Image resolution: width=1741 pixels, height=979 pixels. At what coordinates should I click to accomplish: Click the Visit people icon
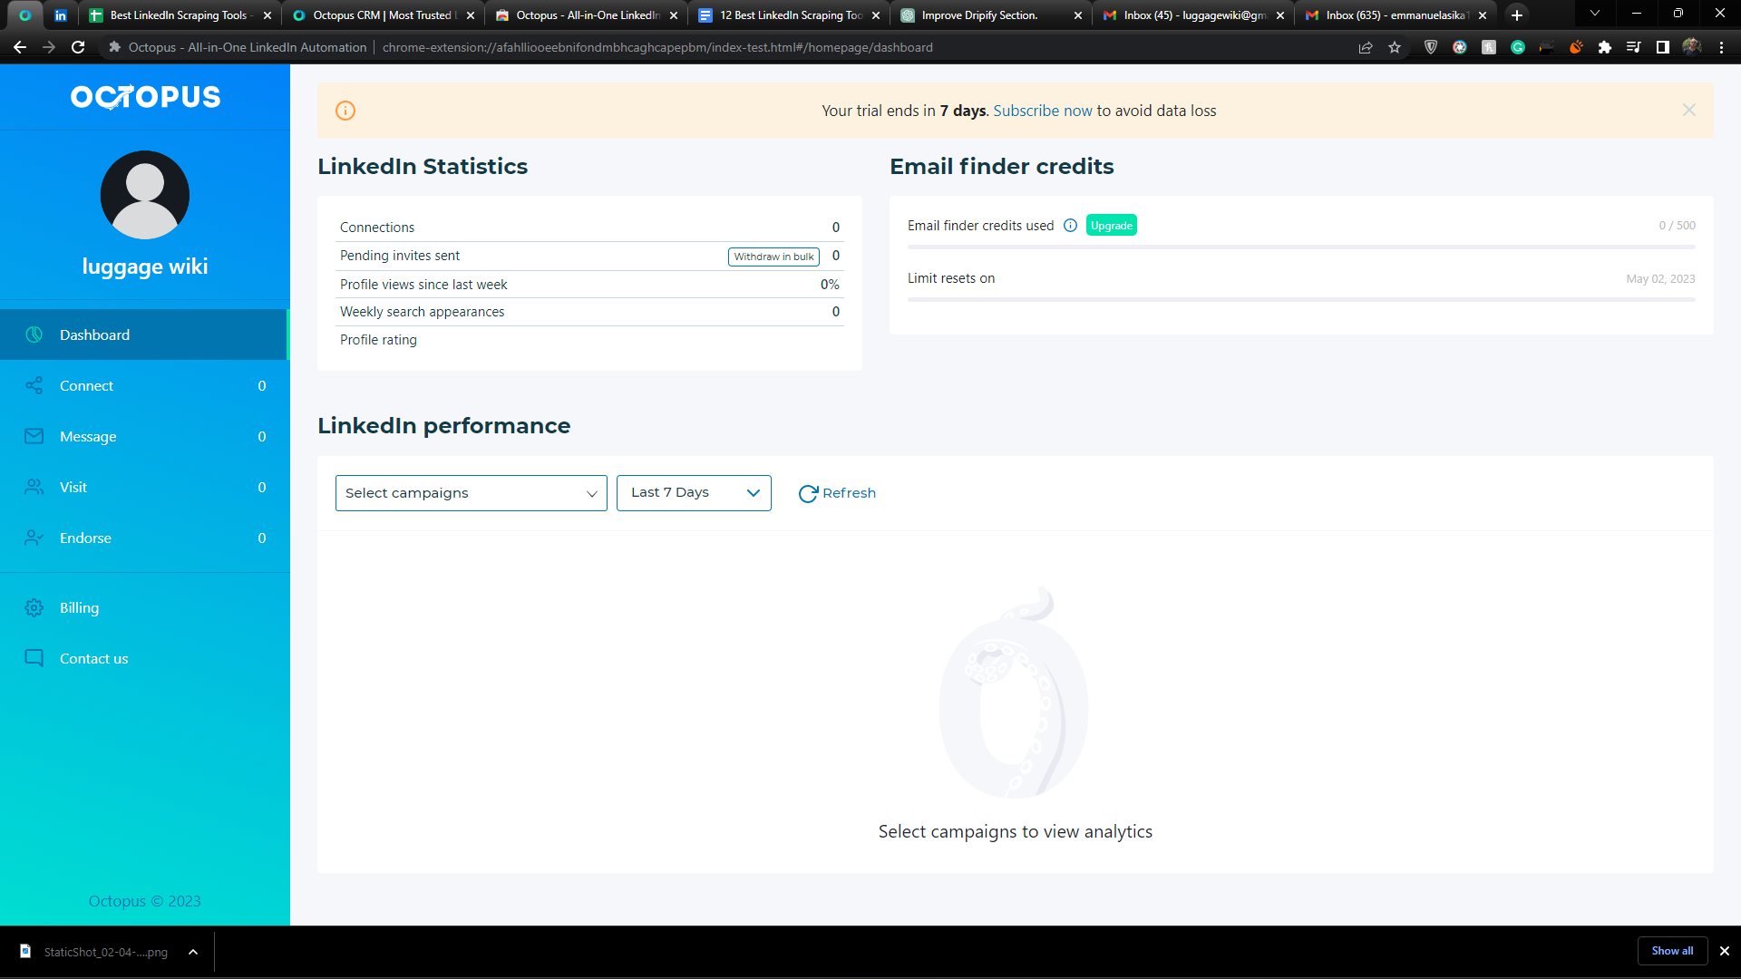coord(34,487)
